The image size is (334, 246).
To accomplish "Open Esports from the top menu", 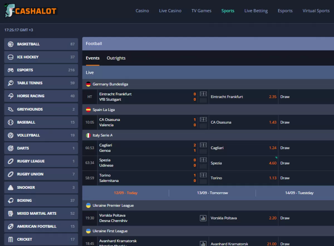I will point(285,11).
